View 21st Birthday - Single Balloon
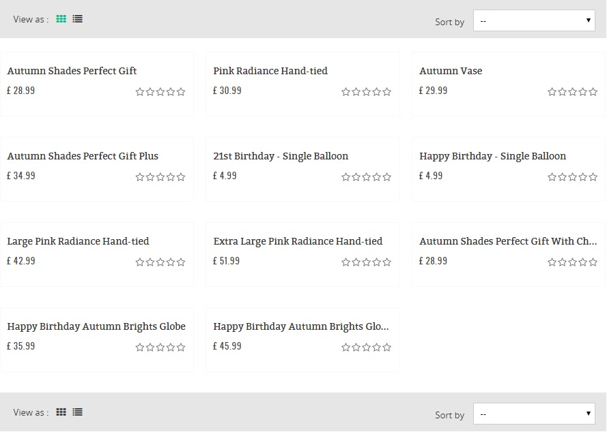 coord(281,156)
